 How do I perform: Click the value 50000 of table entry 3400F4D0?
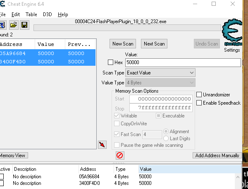145,183
